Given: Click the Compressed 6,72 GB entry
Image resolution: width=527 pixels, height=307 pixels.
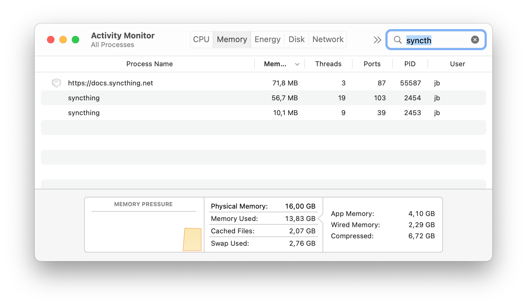Looking at the screenshot, I should pyautogui.click(x=383, y=236).
